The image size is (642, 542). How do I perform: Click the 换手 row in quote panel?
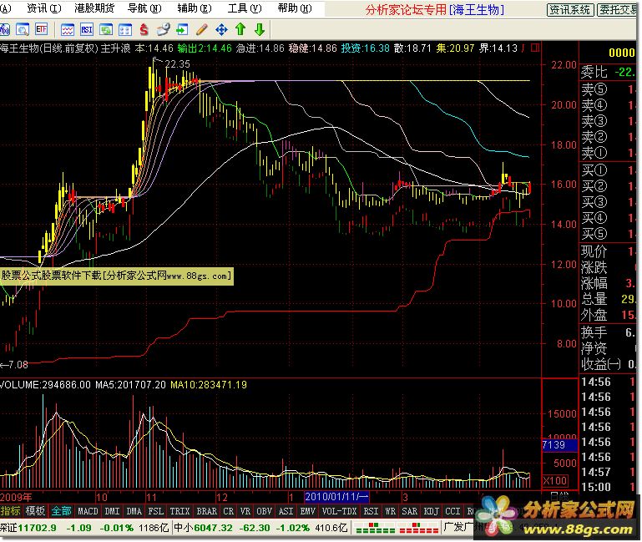(608, 332)
